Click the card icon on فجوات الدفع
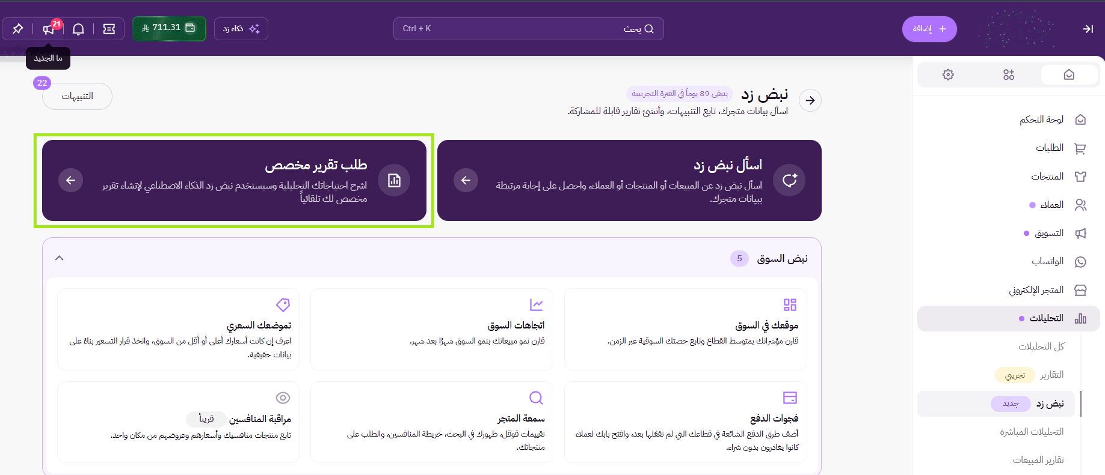1105x475 pixels. (790, 398)
